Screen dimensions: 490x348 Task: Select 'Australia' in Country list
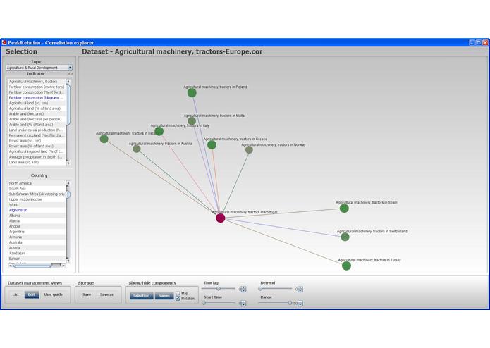click(37, 242)
